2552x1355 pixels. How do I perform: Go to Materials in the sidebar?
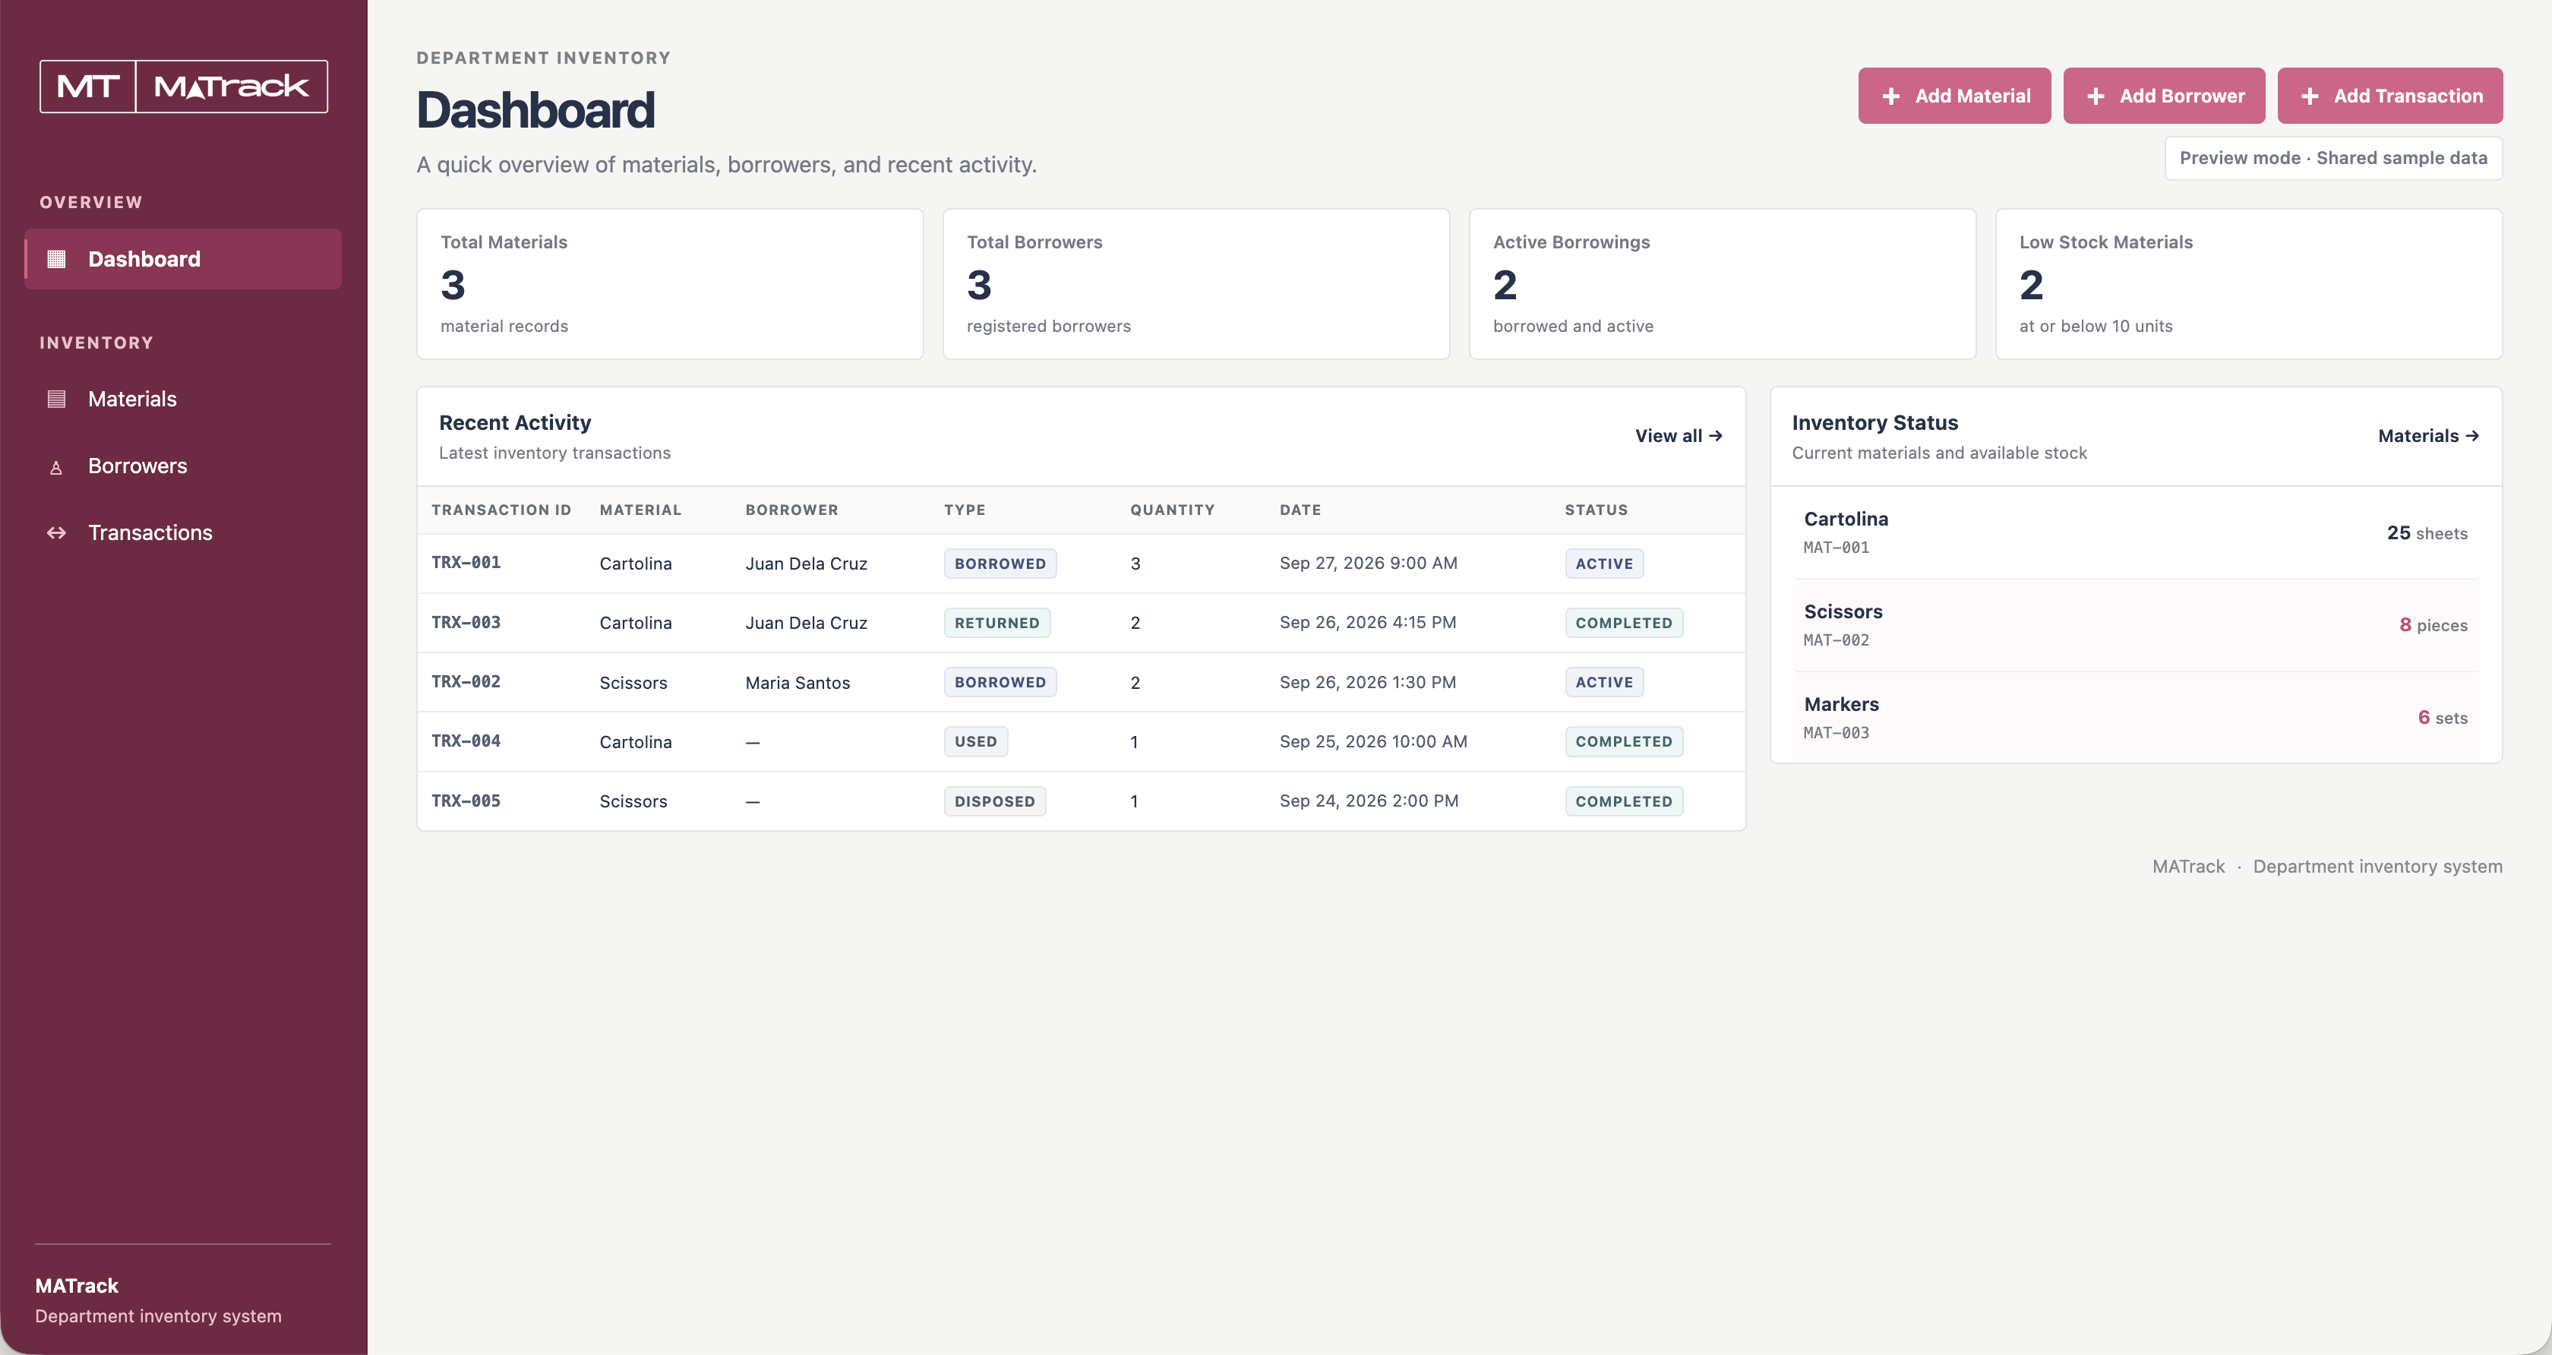tap(183, 400)
